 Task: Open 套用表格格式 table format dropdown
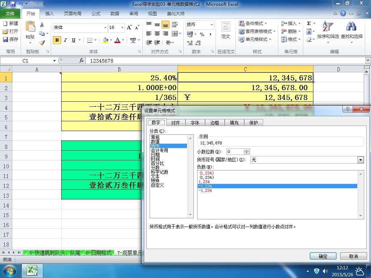[257, 31]
